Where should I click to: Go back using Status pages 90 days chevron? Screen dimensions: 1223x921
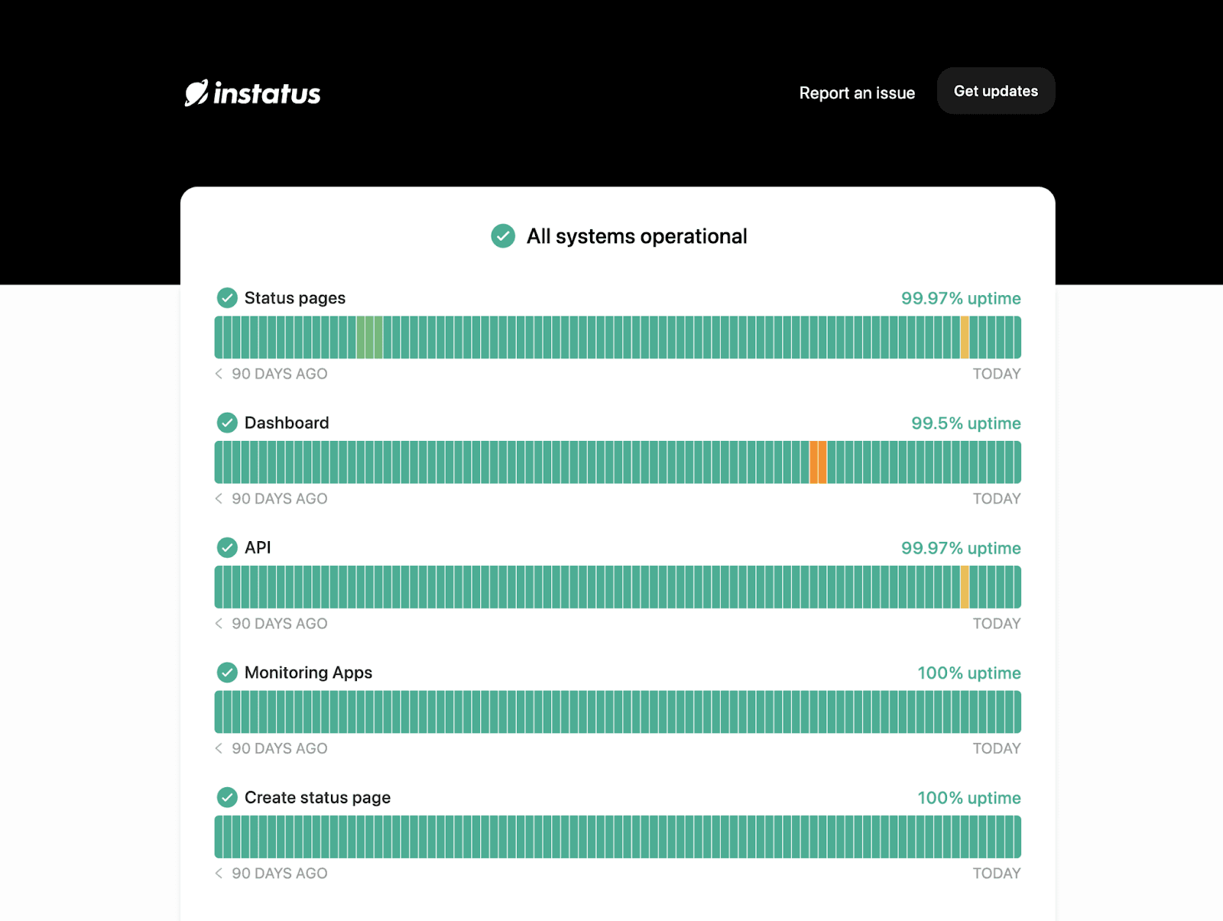219,374
